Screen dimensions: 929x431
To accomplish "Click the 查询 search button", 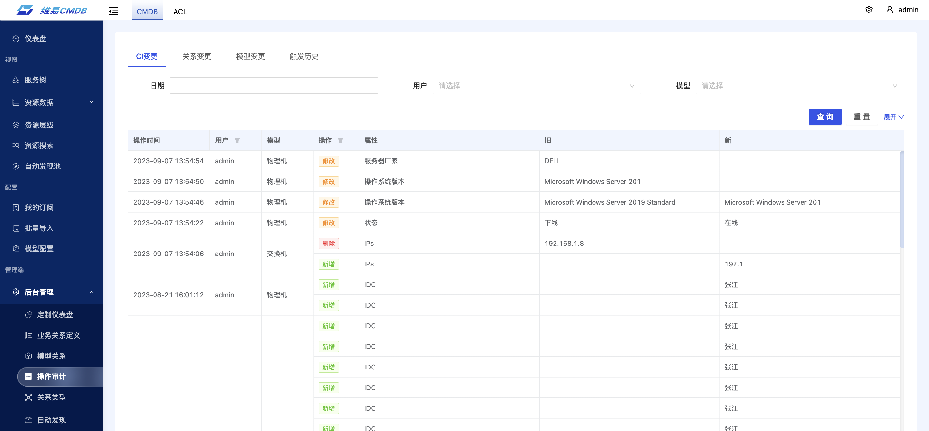I will click(825, 117).
